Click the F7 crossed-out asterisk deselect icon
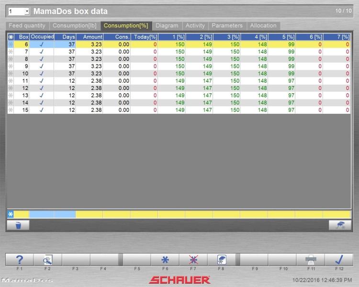359x287 pixels. point(193,260)
